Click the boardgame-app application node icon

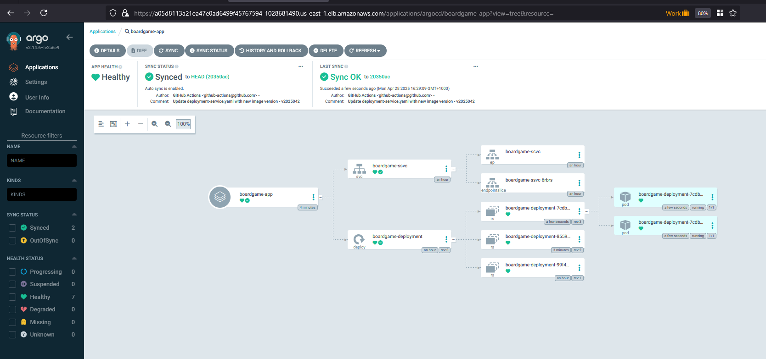220,197
